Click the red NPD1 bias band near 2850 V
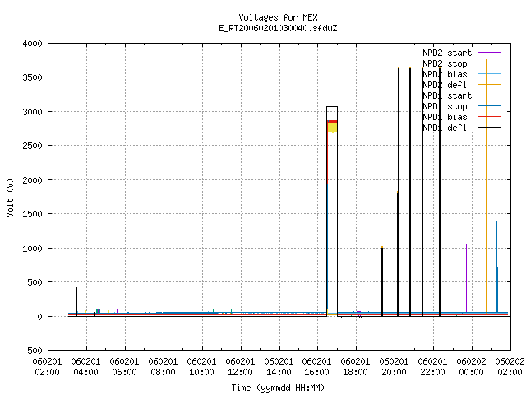 pyautogui.click(x=332, y=122)
